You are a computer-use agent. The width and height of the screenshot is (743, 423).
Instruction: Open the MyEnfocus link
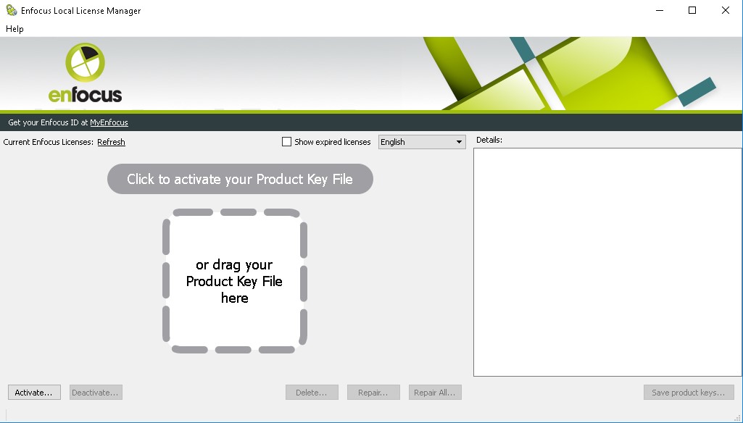(x=108, y=122)
